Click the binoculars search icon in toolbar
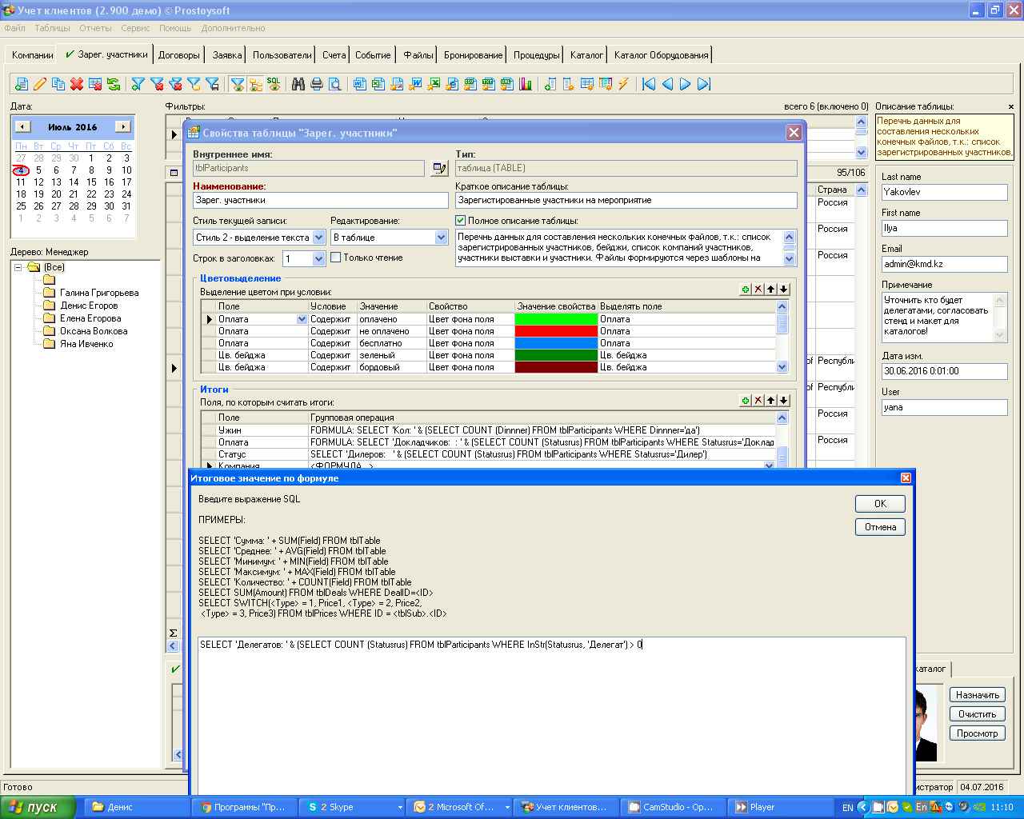Image resolution: width=1024 pixels, height=819 pixels. click(298, 84)
